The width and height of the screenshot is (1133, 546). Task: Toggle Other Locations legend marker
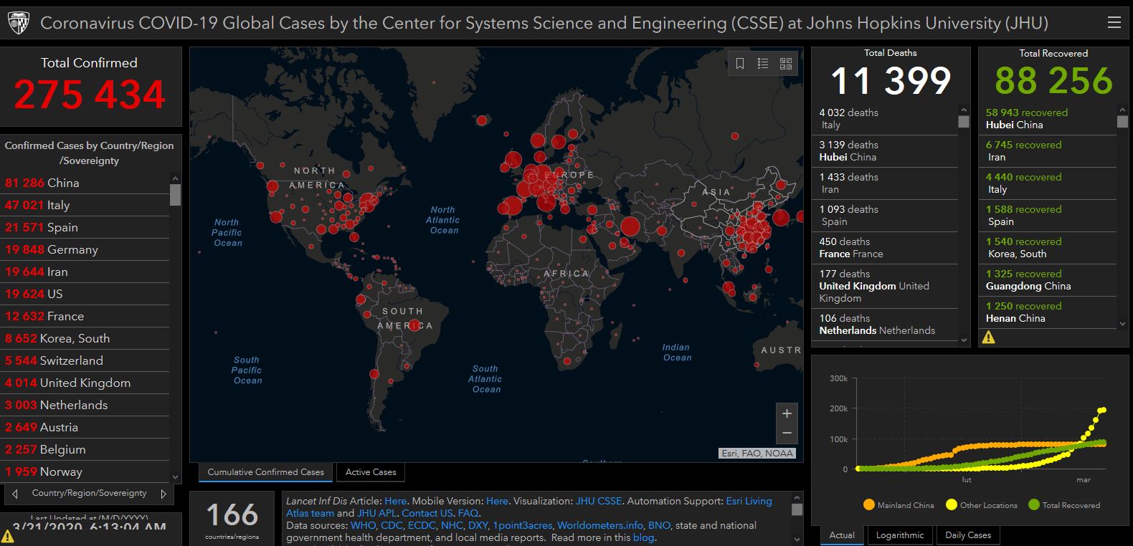(x=952, y=504)
